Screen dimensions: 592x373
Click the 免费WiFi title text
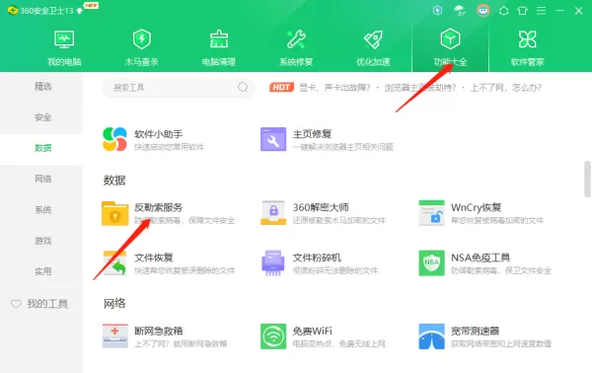pyautogui.click(x=312, y=332)
